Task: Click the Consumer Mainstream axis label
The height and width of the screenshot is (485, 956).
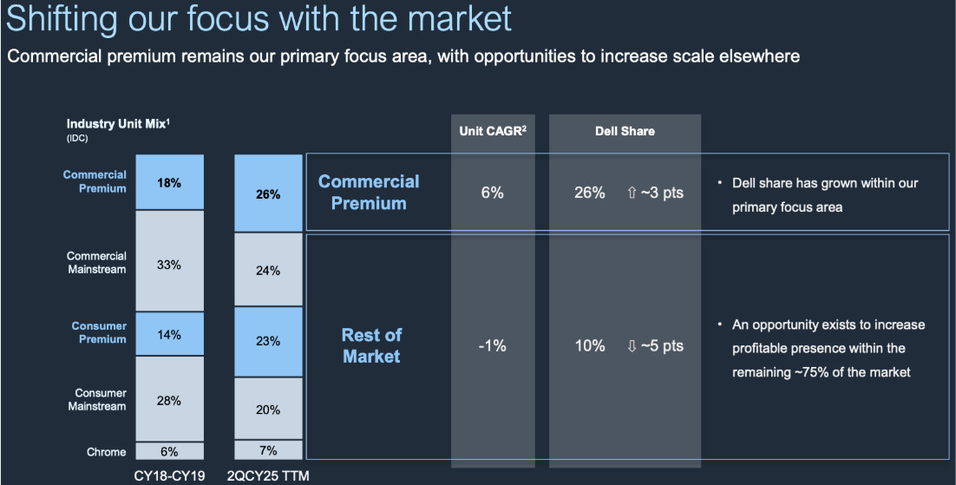Action: point(97,400)
